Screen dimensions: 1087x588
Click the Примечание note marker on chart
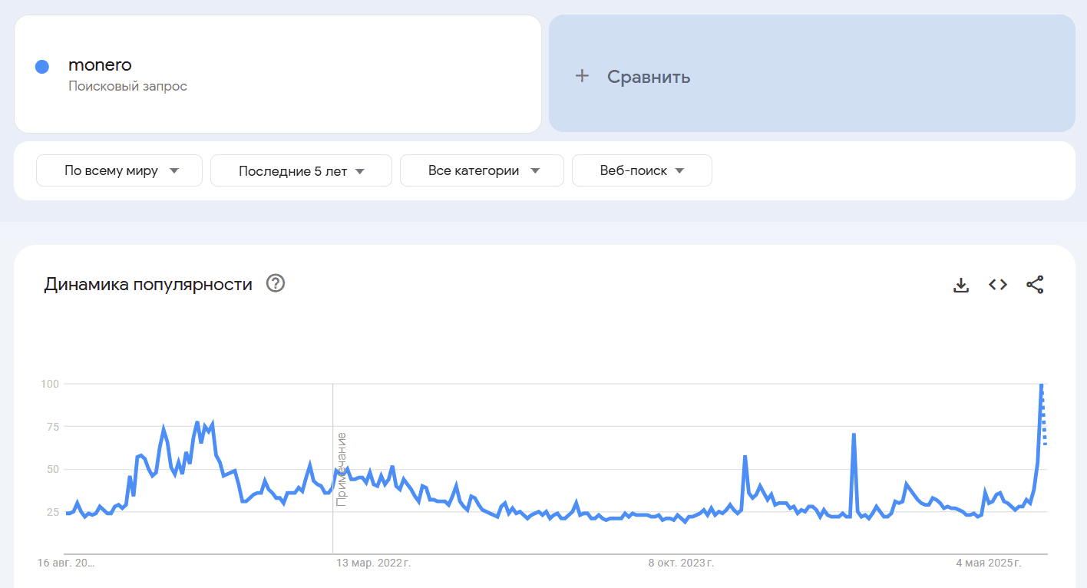(x=342, y=470)
